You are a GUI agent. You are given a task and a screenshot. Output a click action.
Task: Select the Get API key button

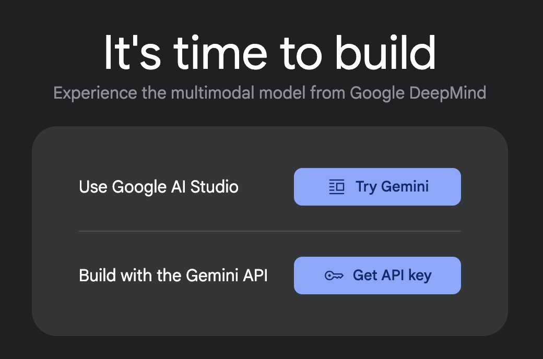pyautogui.click(x=377, y=276)
